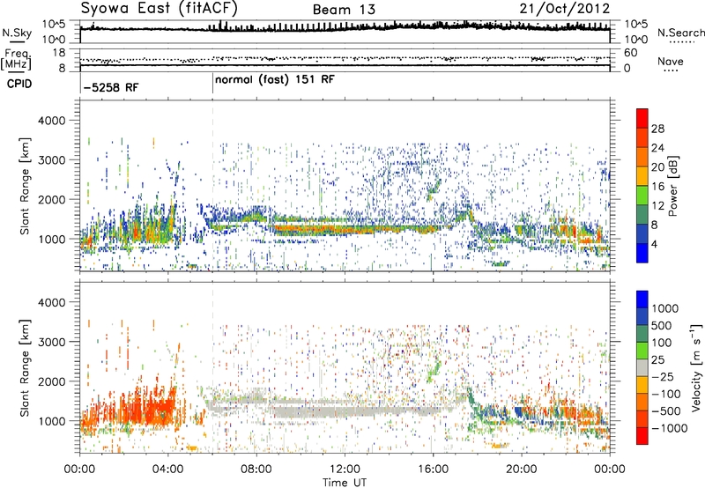Click the '-1000' velocity colorbar tick
Image resolution: width=705 pixels, height=488 pixels.
point(669,428)
